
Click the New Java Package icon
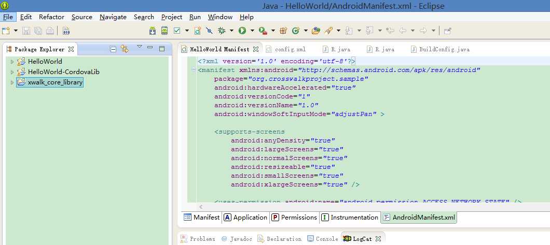coord(283,31)
